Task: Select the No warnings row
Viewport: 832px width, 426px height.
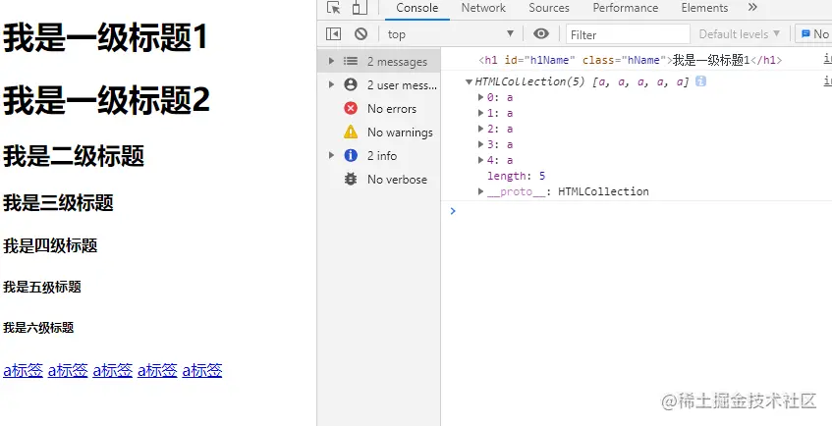Action: [x=379, y=133]
